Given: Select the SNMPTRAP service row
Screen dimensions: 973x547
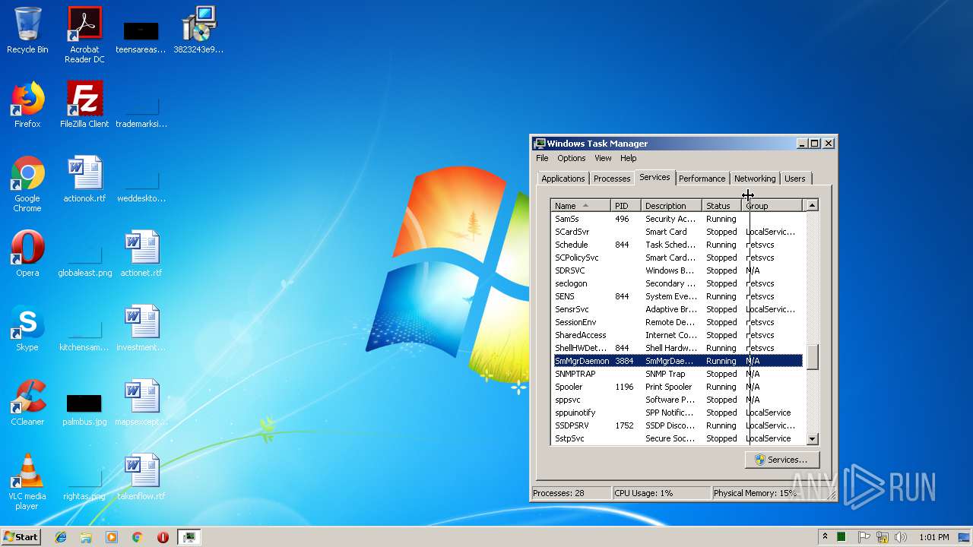Looking at the screenshot, I should point(677,374).
